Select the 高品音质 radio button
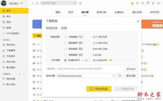The height and width of the screenshot is (101, 163). click(65, 49)
